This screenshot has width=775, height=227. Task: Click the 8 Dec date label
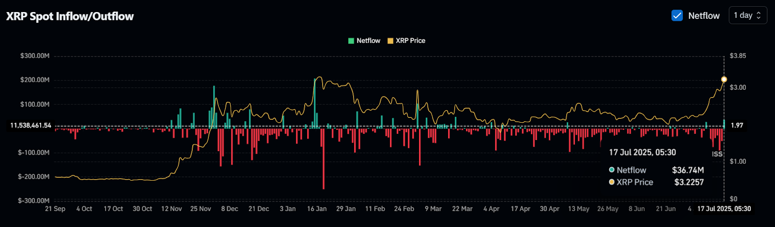[x=230, y=209]
